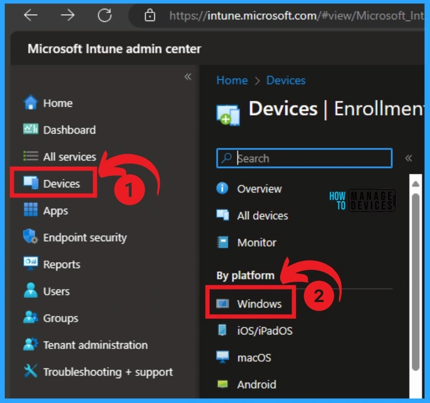The height and width of the screenshot is (403, 430).
Task: Reload the page with the refresh icon
Action: (105, 15)
